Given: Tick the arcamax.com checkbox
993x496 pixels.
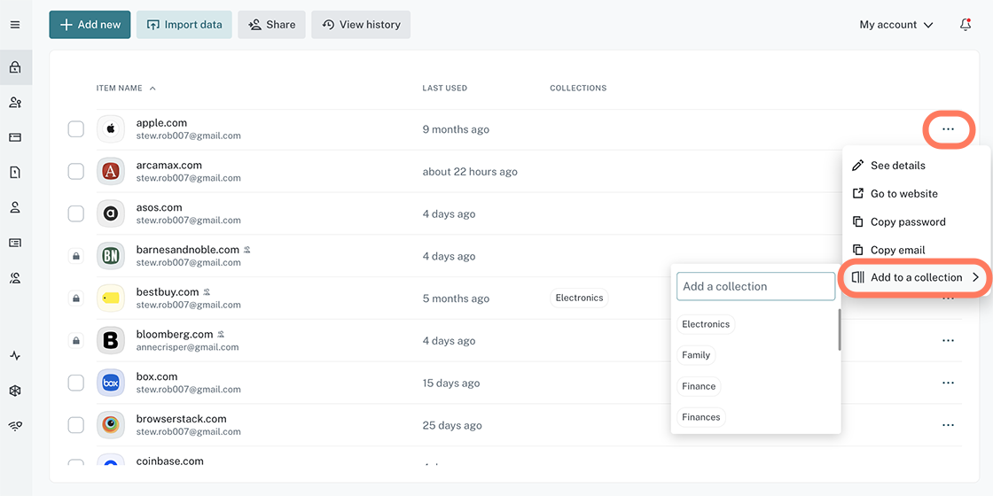Looking at the screenshot, I should (x=76, y=172).
